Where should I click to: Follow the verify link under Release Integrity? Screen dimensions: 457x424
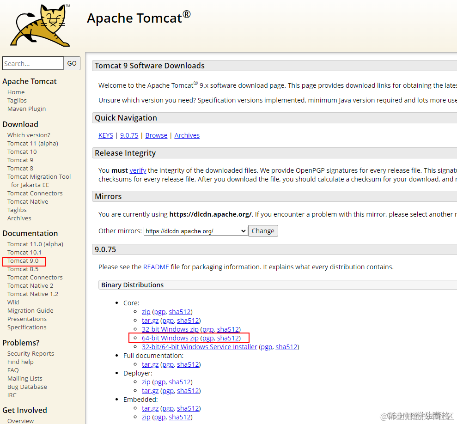[x=138, y=170]
